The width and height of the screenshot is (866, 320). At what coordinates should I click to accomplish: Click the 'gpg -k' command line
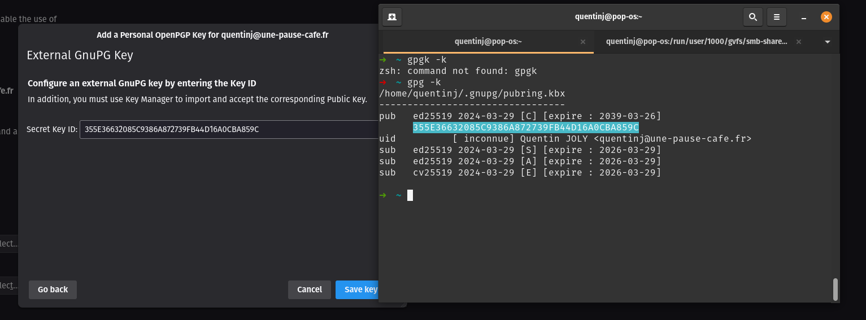coord(410,82)
